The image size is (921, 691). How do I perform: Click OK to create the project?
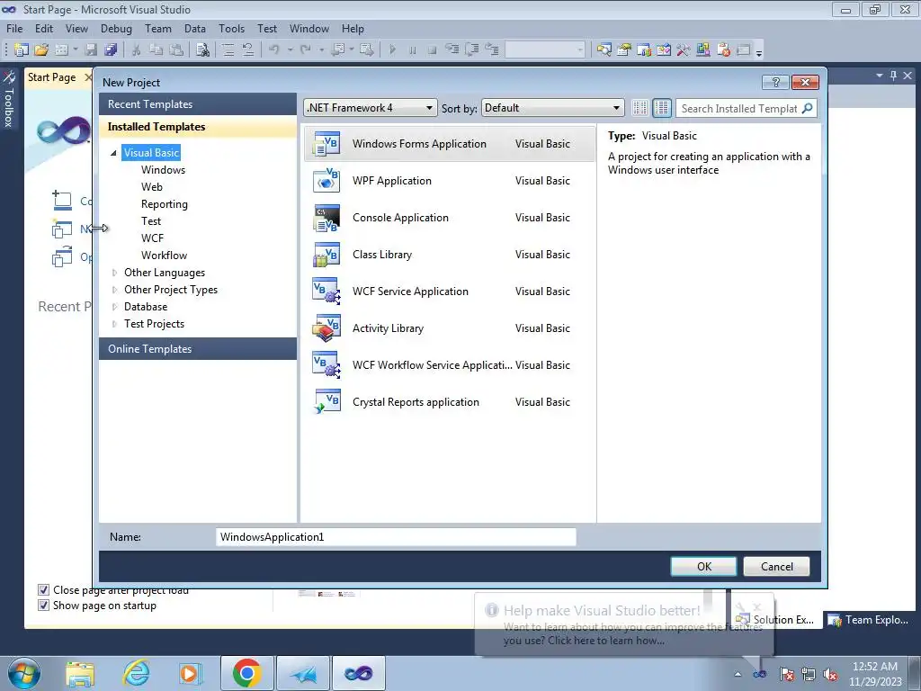tap(703, 567)
